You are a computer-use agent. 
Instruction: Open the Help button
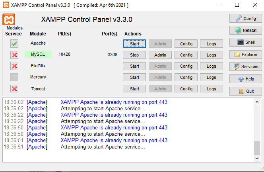point(245,79)
